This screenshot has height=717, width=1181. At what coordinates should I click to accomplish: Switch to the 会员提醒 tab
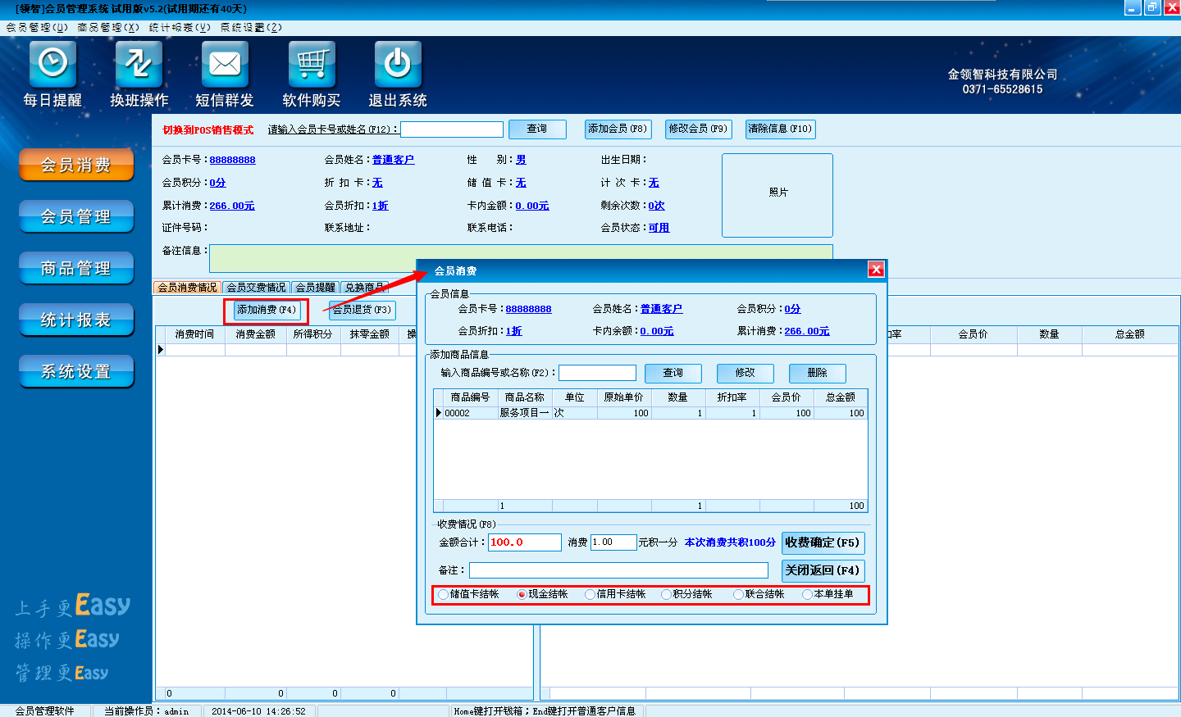[316, 288]
